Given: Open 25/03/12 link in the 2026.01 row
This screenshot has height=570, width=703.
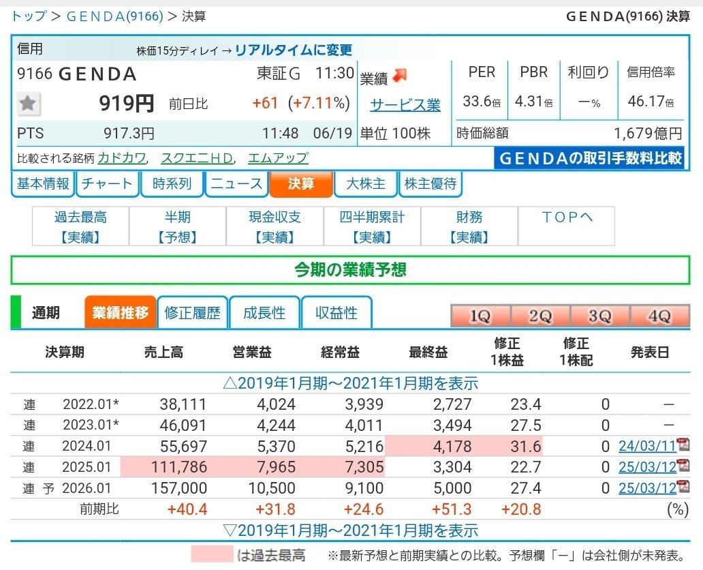Looking at the screenshot, I should pos(647,488).
